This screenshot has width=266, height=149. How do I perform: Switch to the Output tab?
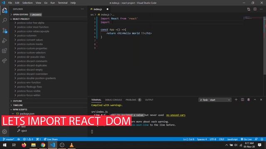pos(149,100)
